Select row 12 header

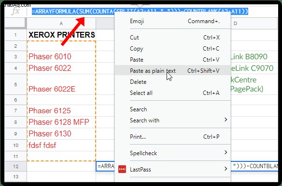coord(15,166)
